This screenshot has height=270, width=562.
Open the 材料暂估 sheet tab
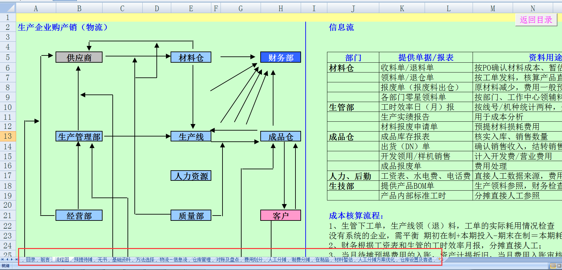pyautogui.click(x=343, y=260)
